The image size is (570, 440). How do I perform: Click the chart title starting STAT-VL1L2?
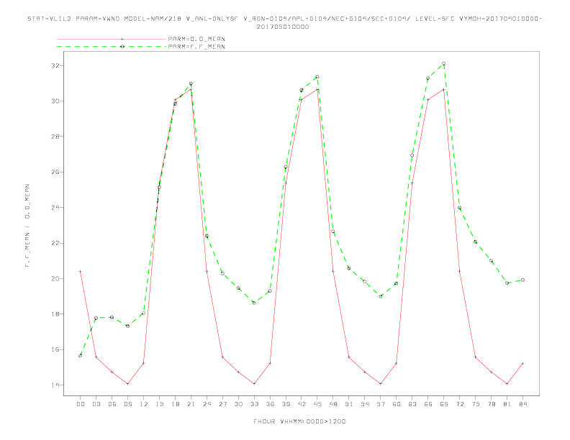(284, 22)
